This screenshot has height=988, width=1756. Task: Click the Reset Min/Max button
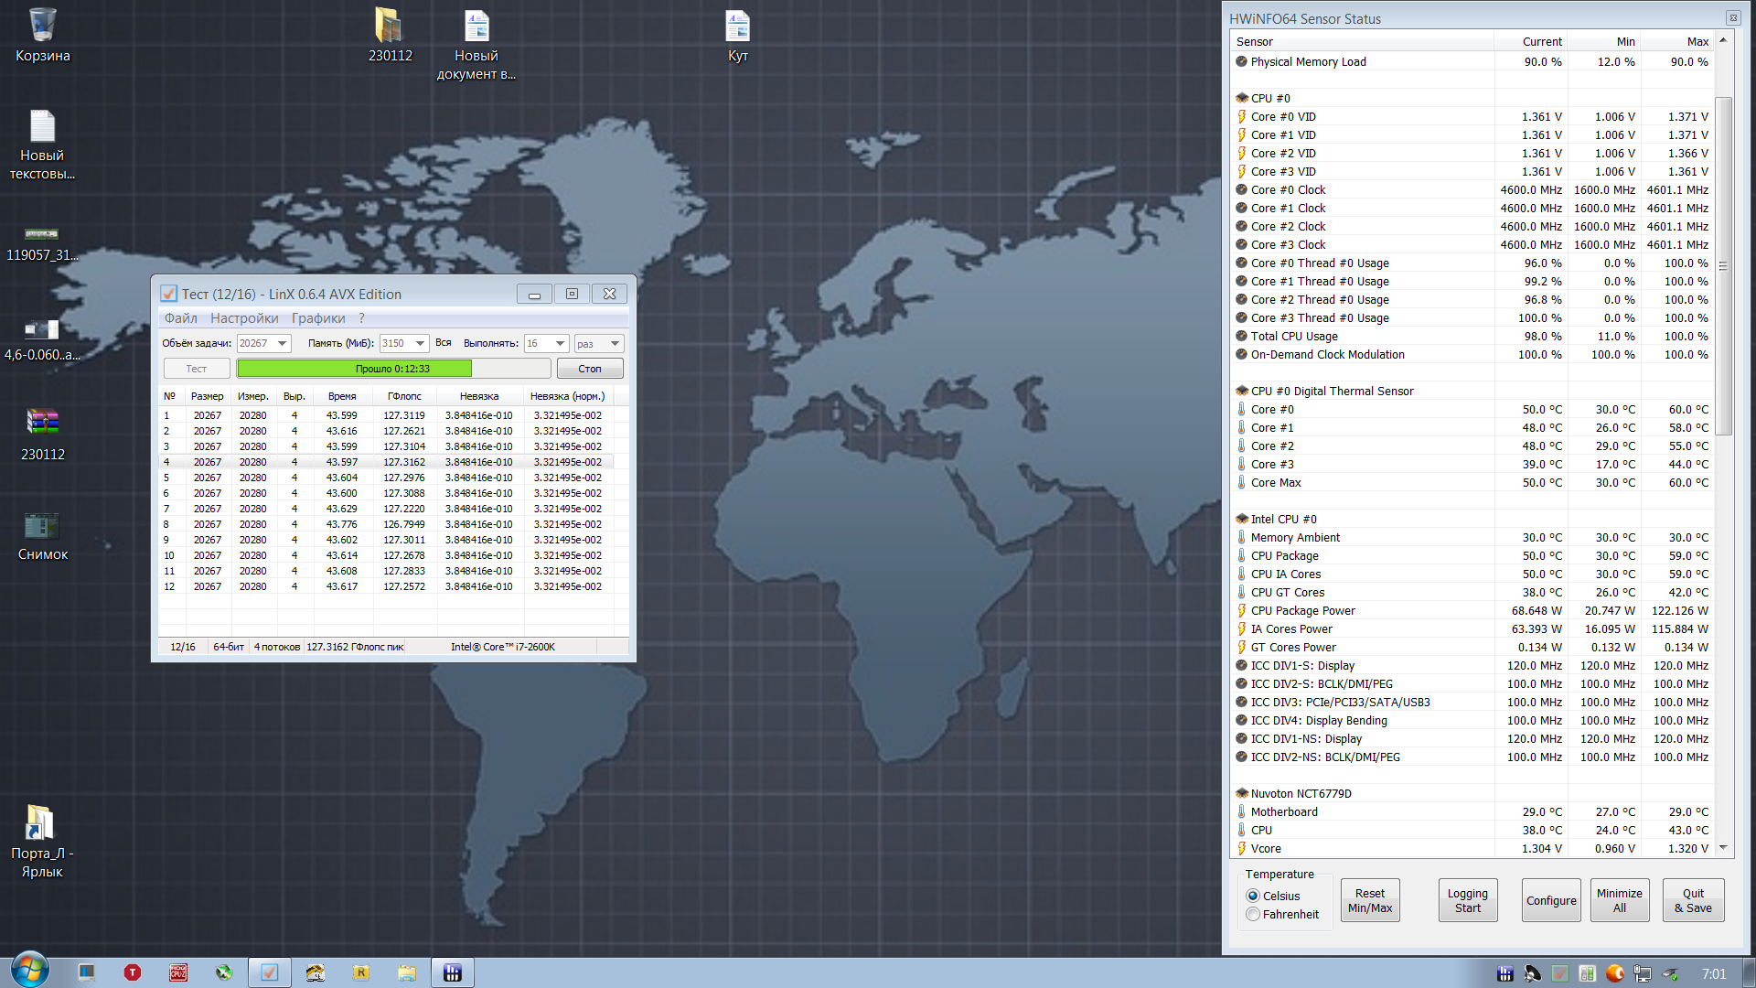coord(1369,900)
